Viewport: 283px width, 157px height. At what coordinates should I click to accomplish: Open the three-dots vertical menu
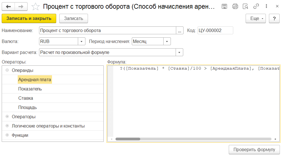[266, 6]
